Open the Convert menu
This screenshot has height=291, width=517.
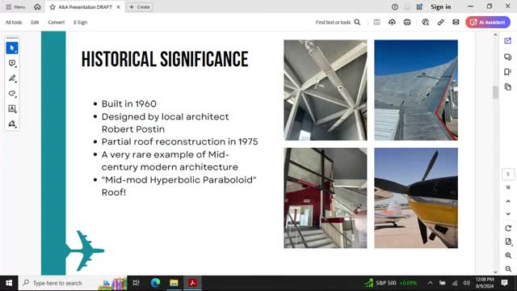[x=57, y=22]
